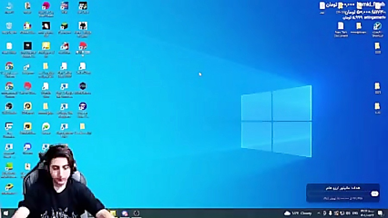This screenshot has height=218, width=388.
Task: Select the green speech-bubble desktop icon
Action: (46, 129)
